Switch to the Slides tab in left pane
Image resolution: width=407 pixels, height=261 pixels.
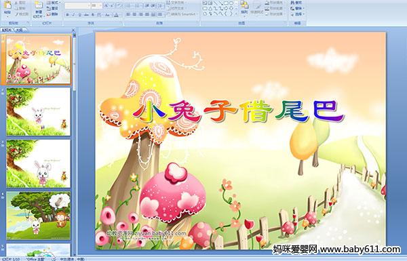tap(7, 30)
